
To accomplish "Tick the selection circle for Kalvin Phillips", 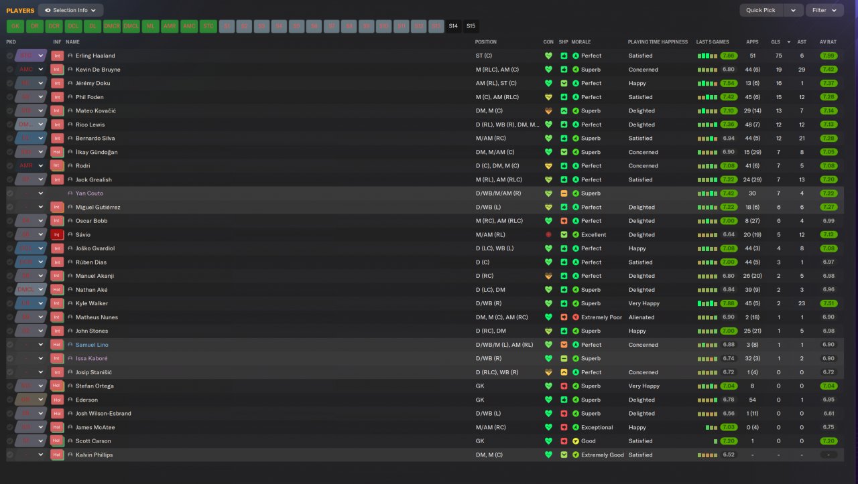I will 9,455.
